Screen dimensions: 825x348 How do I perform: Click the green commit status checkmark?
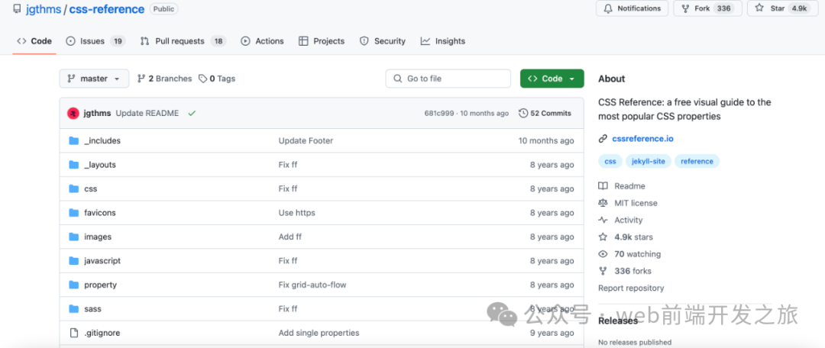pyautogui.click(x=192, y=113)
